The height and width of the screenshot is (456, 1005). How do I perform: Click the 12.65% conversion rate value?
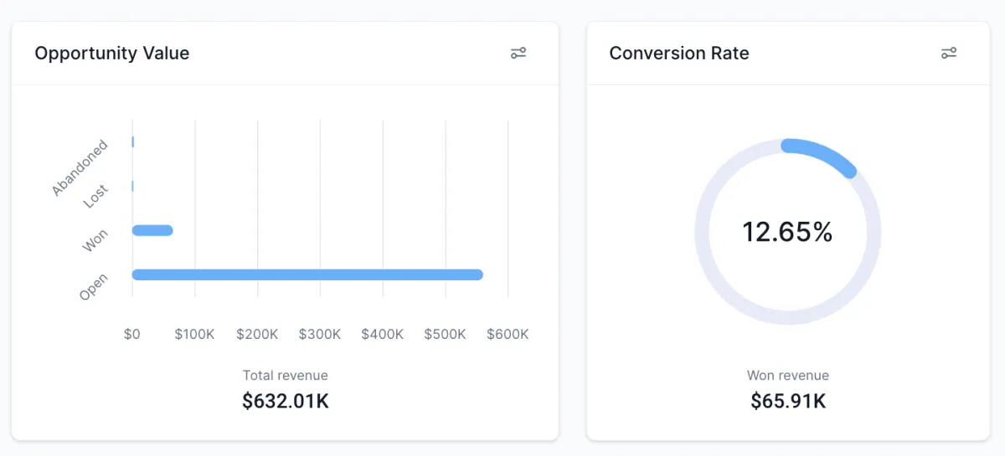click(787, 232)
